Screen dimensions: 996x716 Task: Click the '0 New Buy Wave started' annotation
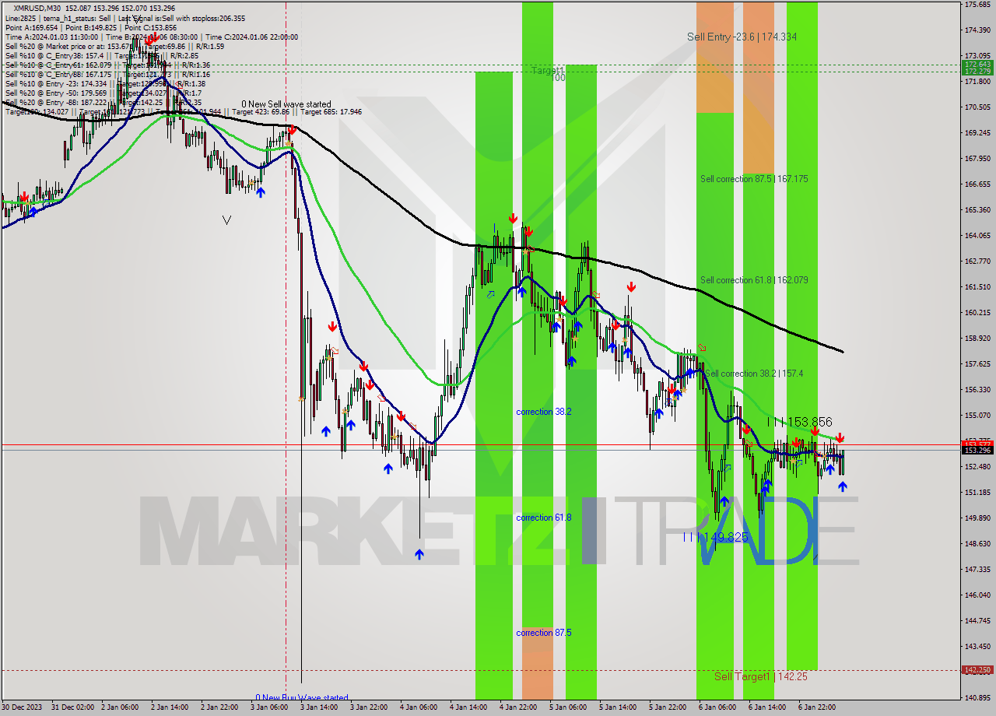tap(302, 698)
